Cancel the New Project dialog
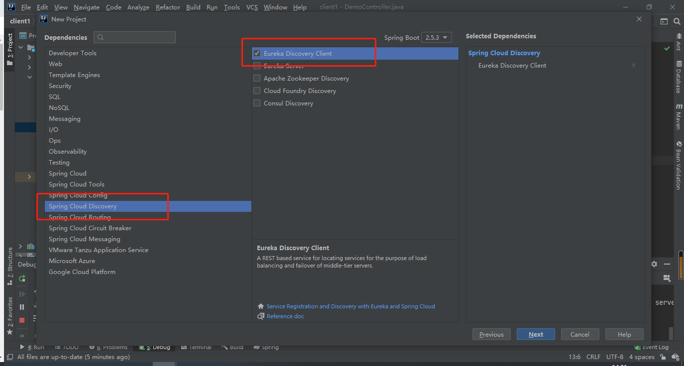684x366 pixels. (x=579, y=334)
